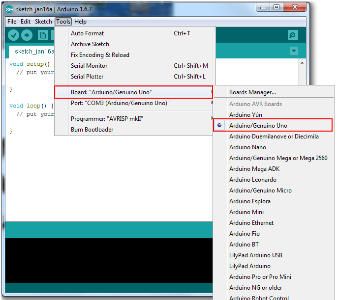Click the black console output area

pyautogui.click(x=109, y=260)
